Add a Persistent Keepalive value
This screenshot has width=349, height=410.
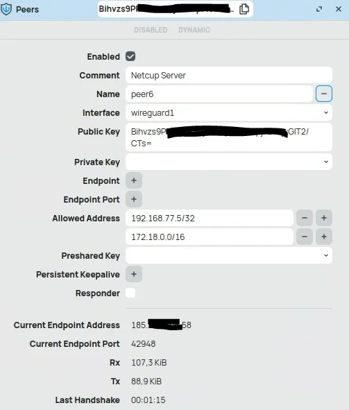[x=134, y=274]
